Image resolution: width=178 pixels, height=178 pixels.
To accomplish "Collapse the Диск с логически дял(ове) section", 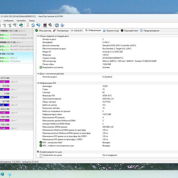I will (x=38, y=74).
